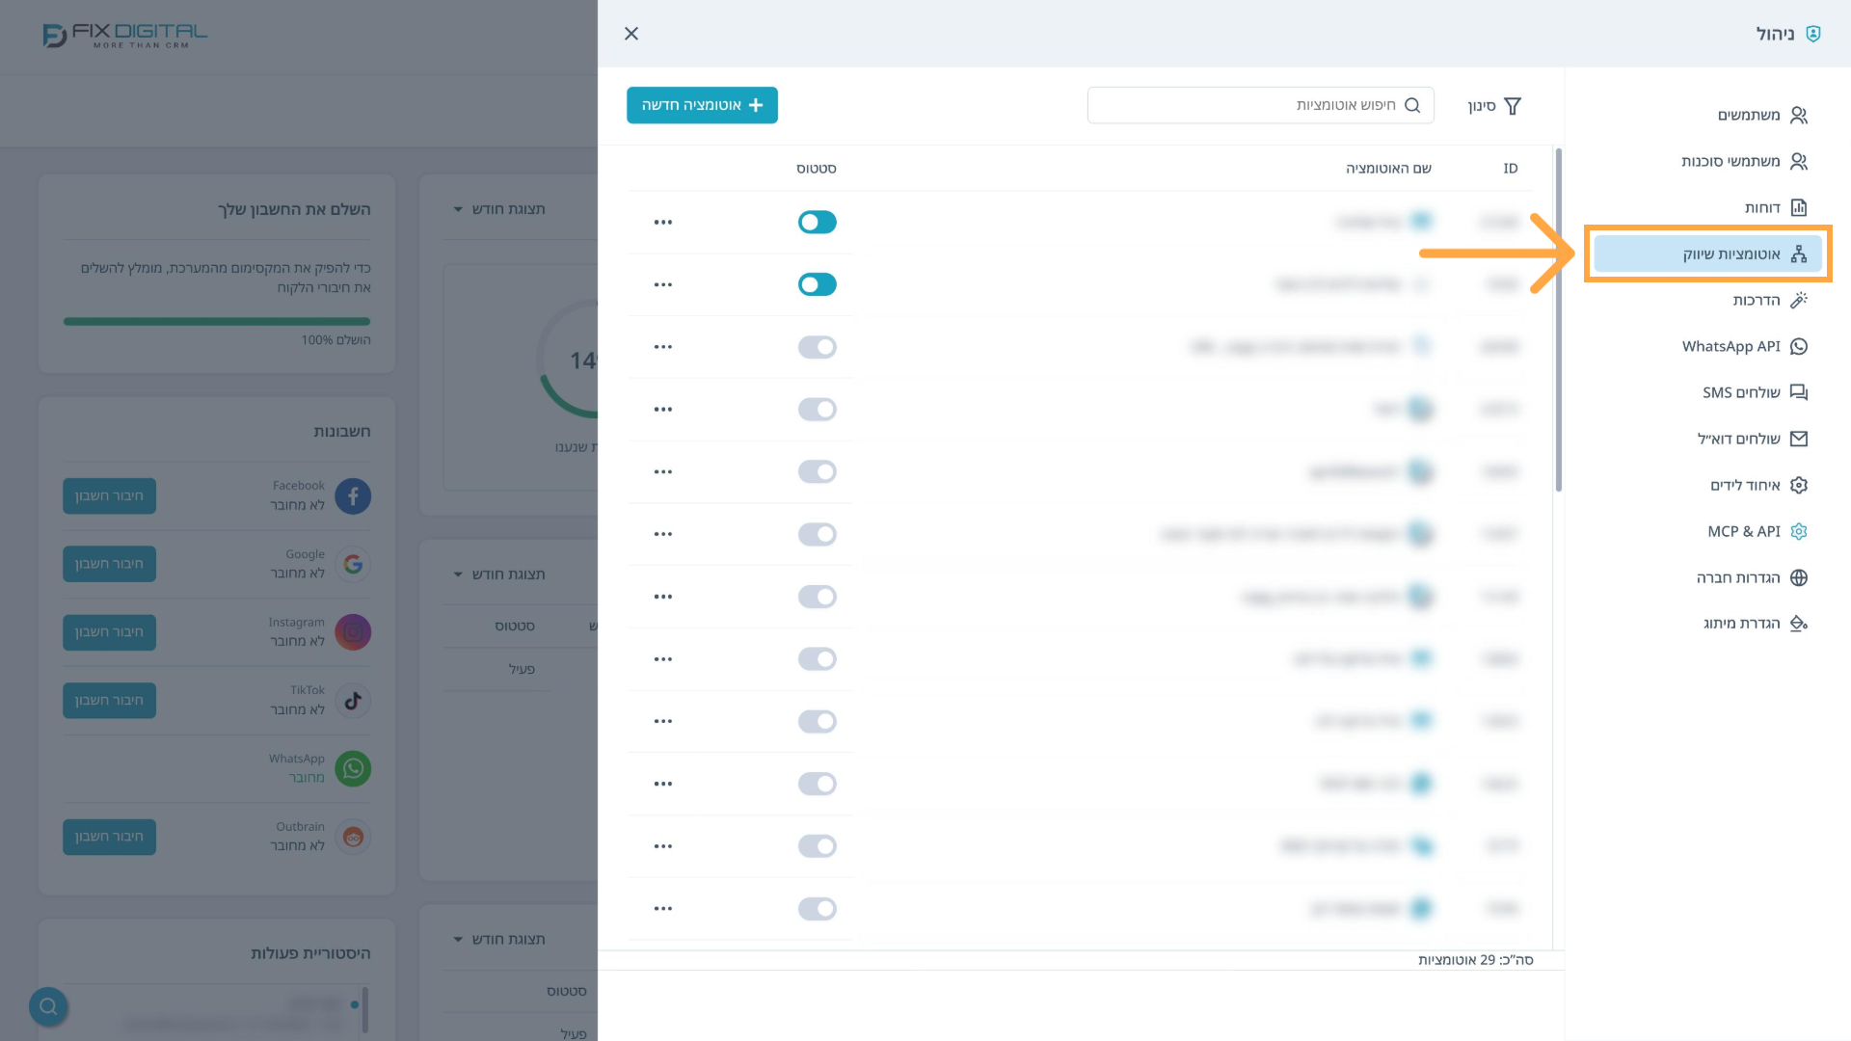Open משתמשי סוכנות menu item

[1744, 161]
